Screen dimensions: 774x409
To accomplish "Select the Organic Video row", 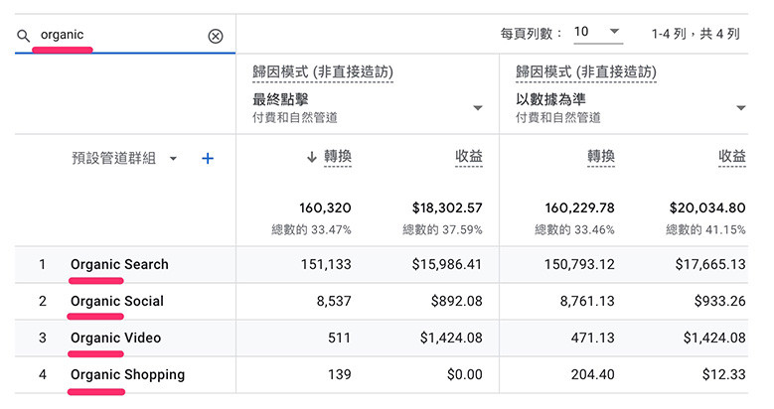I will click(x=115, y=338).
